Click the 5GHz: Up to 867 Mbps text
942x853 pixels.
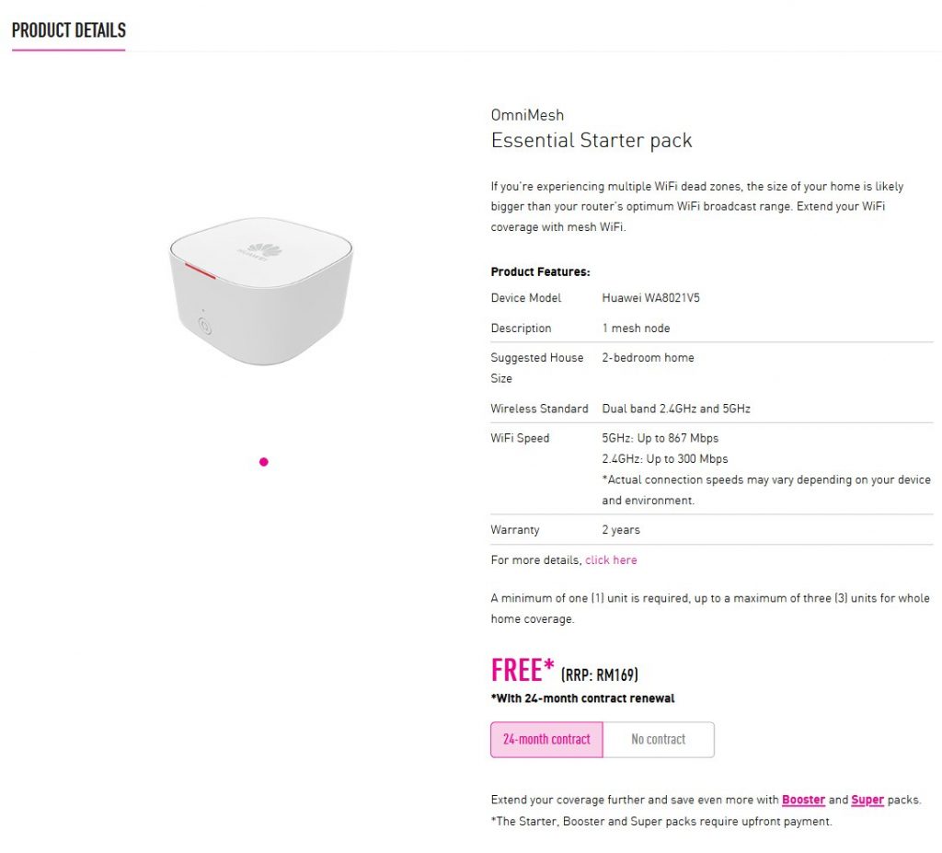pyautogui.click(x=661, y=438)
